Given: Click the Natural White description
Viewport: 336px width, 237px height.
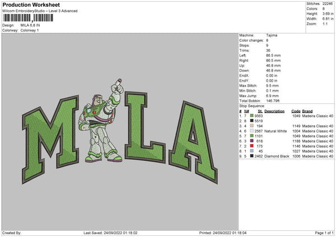Looking at the screenshot, I should 276,131.
